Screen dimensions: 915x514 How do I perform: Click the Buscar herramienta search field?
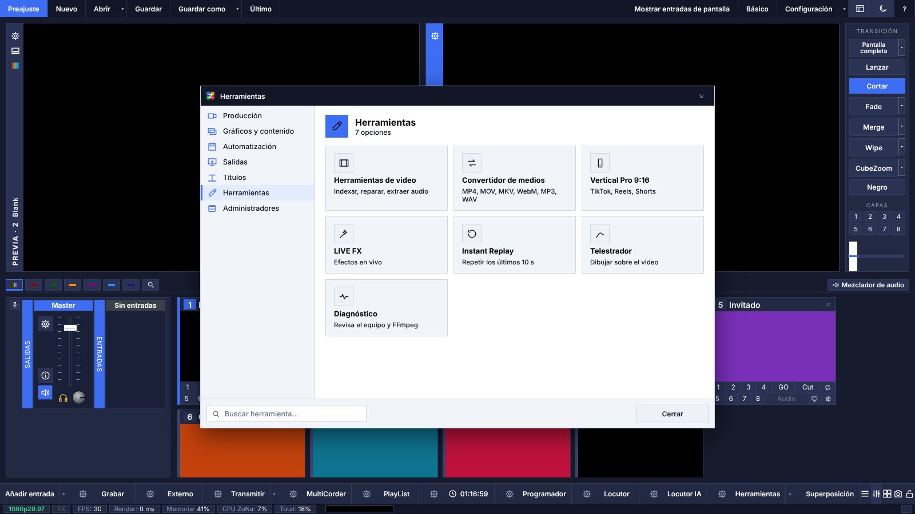point(287,413)
